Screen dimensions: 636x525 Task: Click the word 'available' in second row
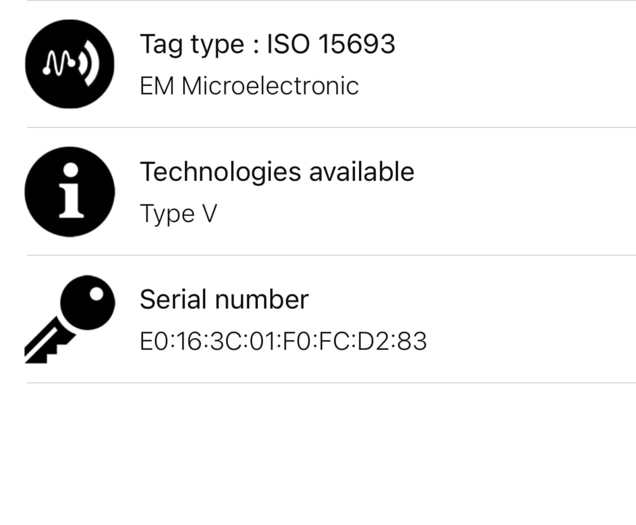[x=362, y=172]
